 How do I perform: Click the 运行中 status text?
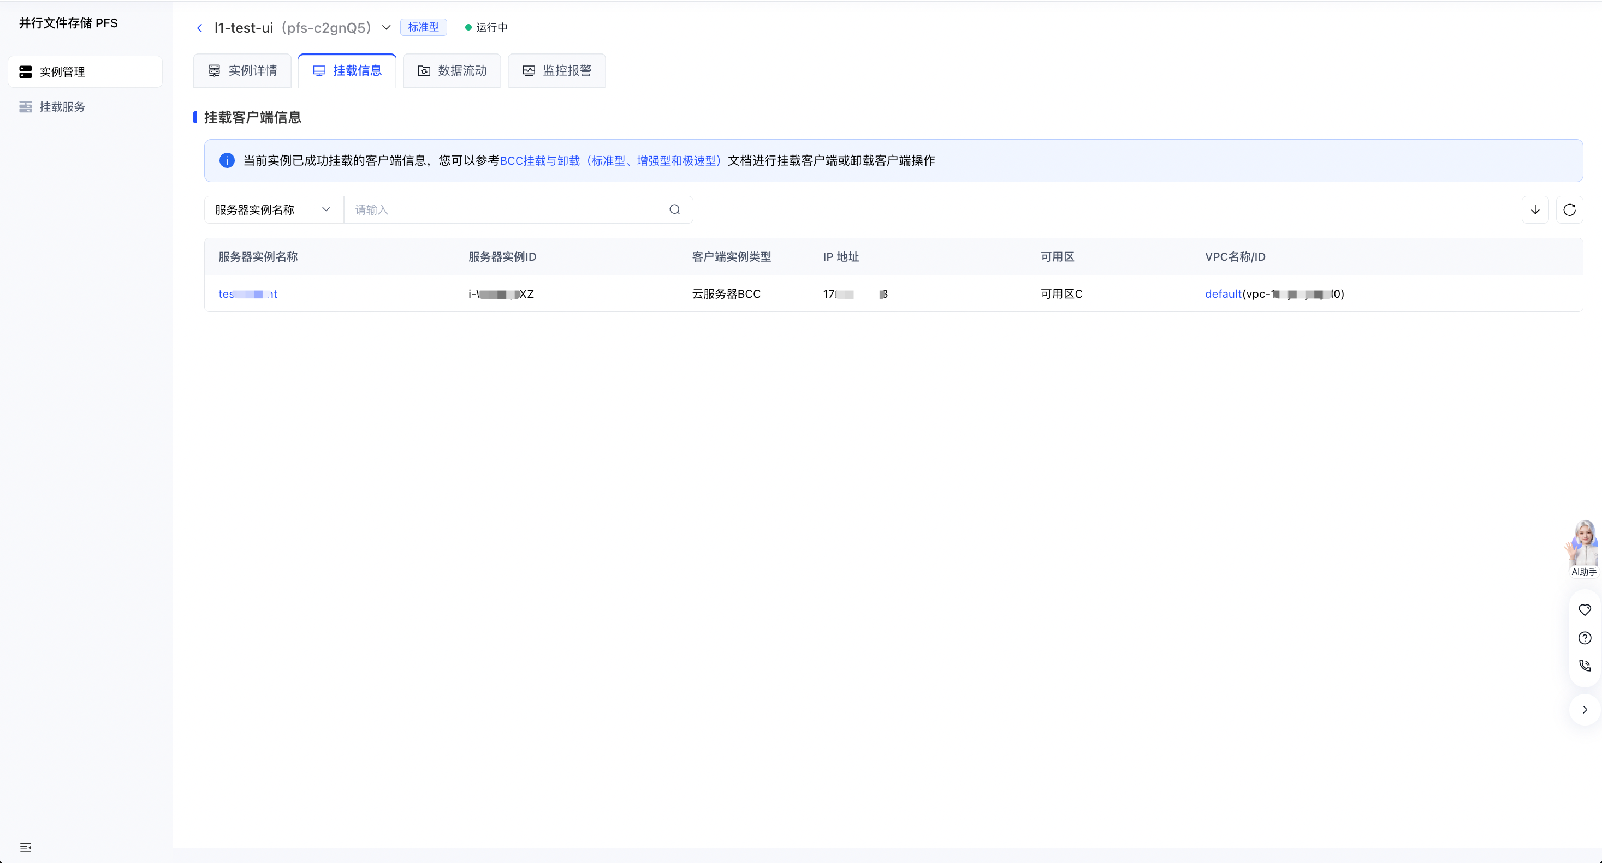pyautogui.click(x=492, y=27)
